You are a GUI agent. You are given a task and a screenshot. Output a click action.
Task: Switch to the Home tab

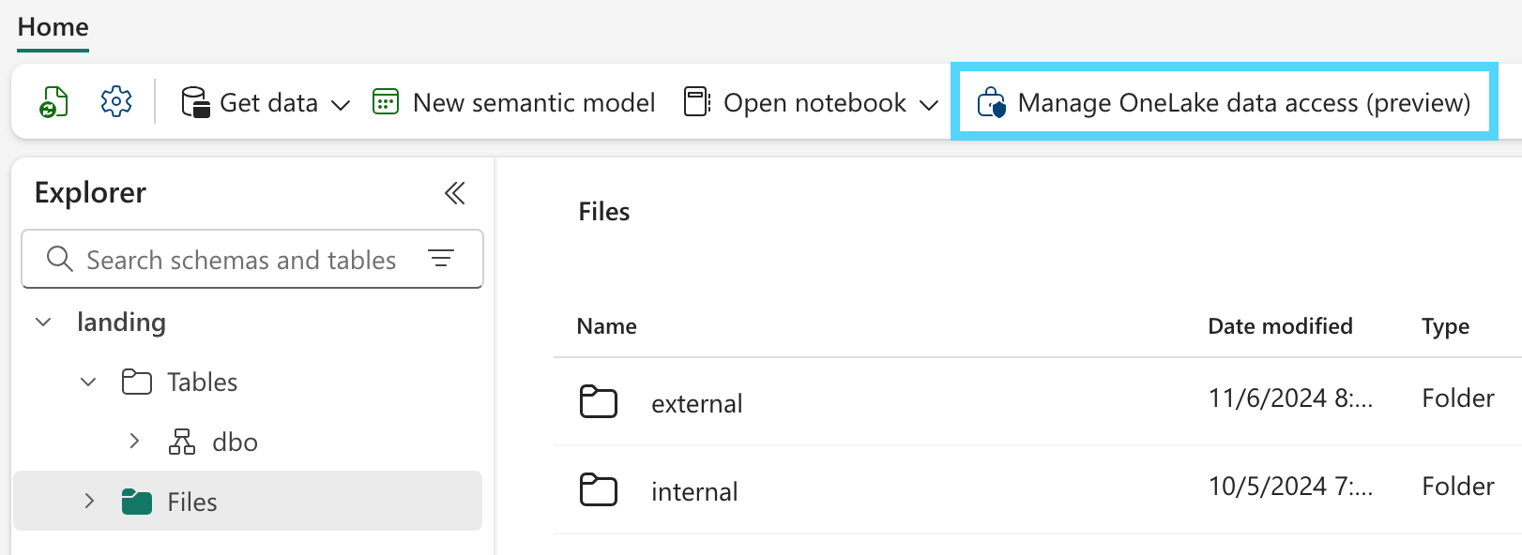tap(53, 27)
